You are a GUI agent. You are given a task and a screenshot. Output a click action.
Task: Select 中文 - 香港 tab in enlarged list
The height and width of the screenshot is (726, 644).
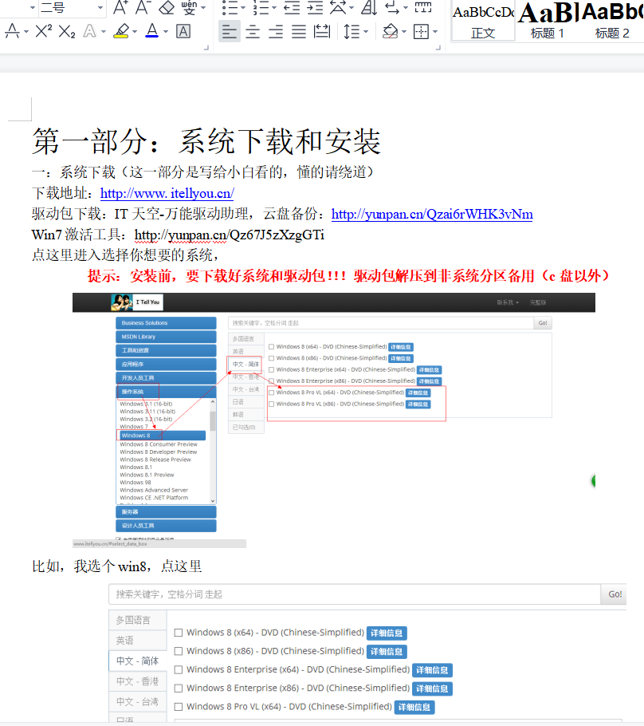[x=137, y=681]
